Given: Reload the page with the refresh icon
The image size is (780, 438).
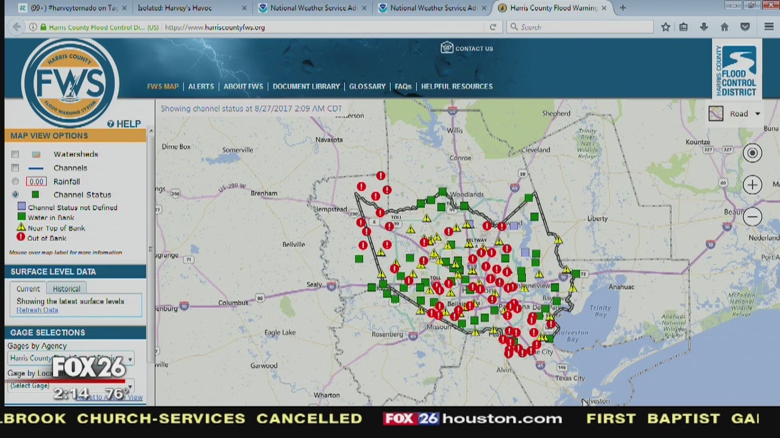Looking at the screenshot, I should pyautogui.click(x=493, y=27).
